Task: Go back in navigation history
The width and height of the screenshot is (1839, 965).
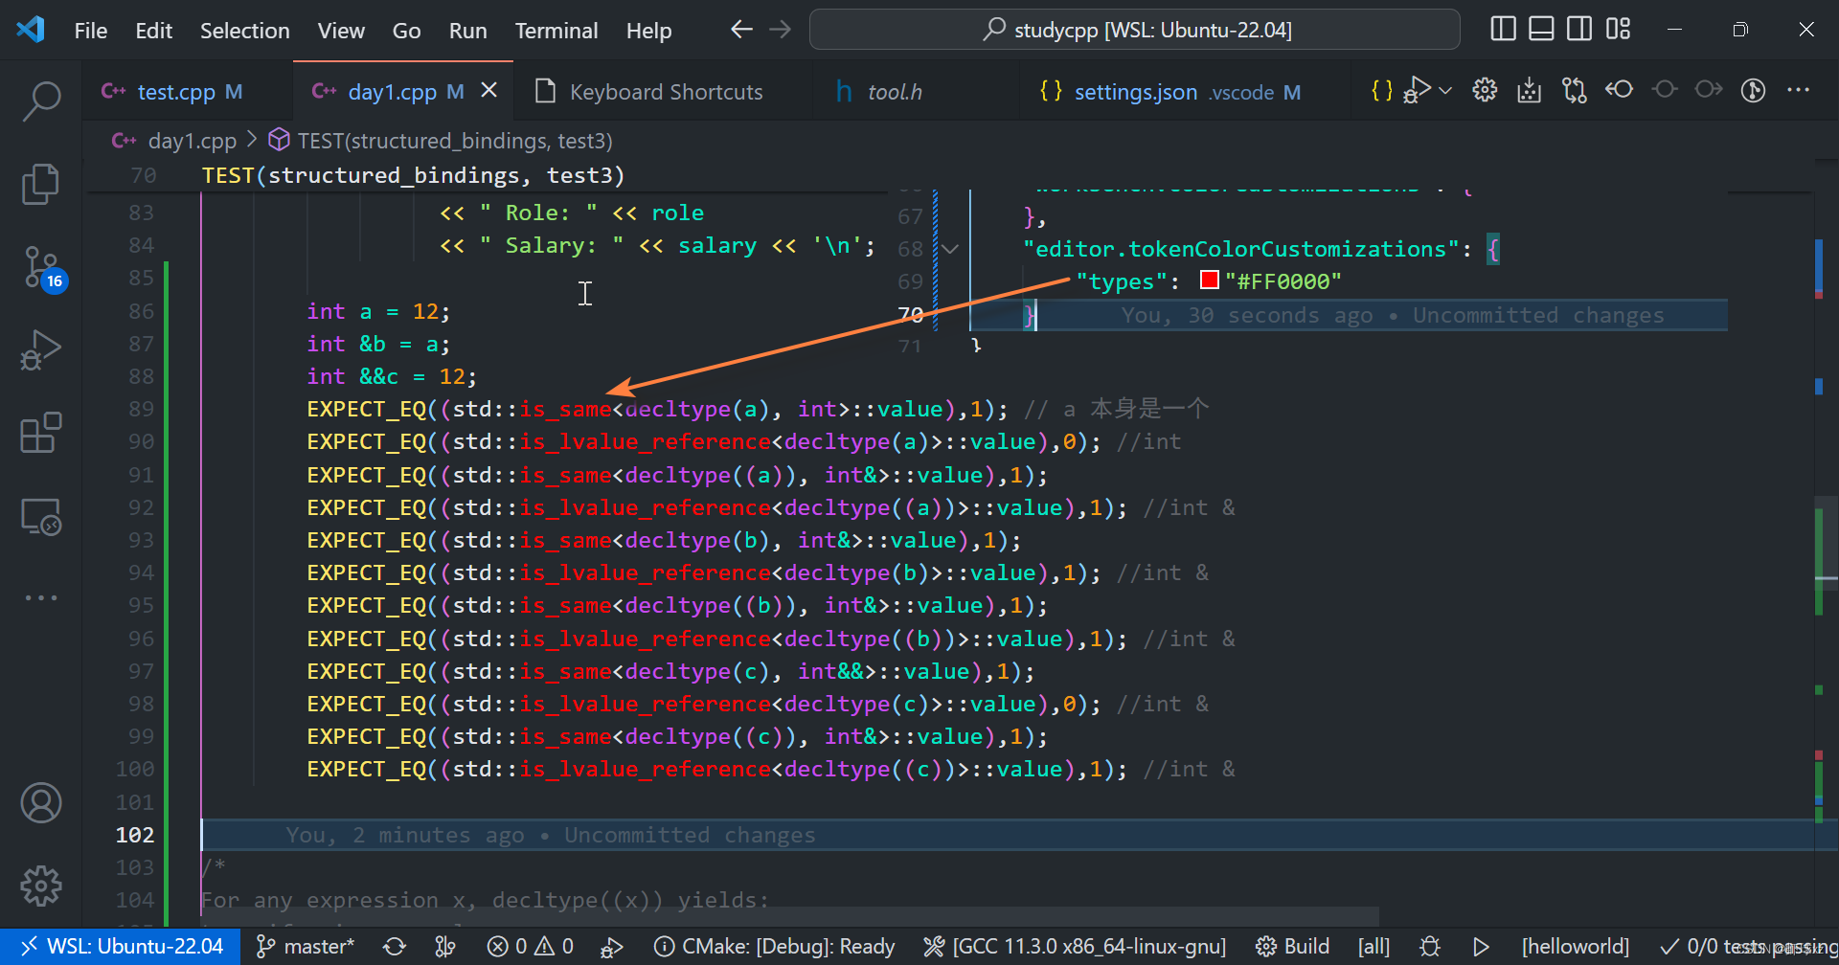Action: 741,30
